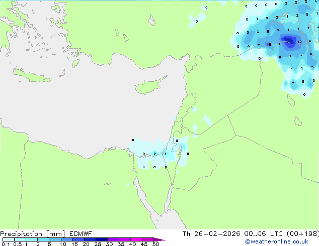Click the '12' precipitation value on map
Viewport: 319px width, 246px height.
[299, 42]
